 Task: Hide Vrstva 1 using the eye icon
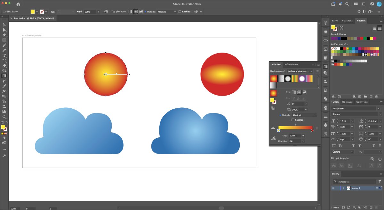point(333,188)
